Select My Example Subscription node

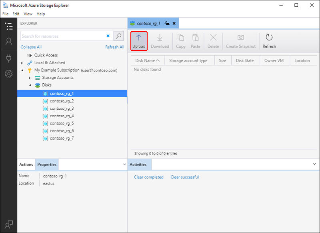click(x=76, y=70)
